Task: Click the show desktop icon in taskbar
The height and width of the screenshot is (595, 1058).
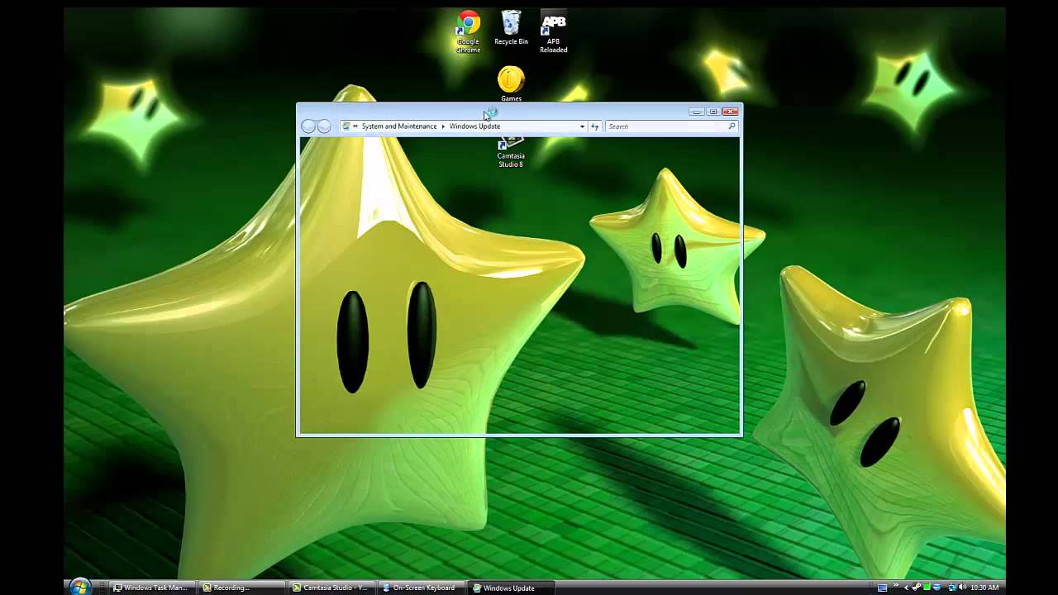Action: coord(882,588)
